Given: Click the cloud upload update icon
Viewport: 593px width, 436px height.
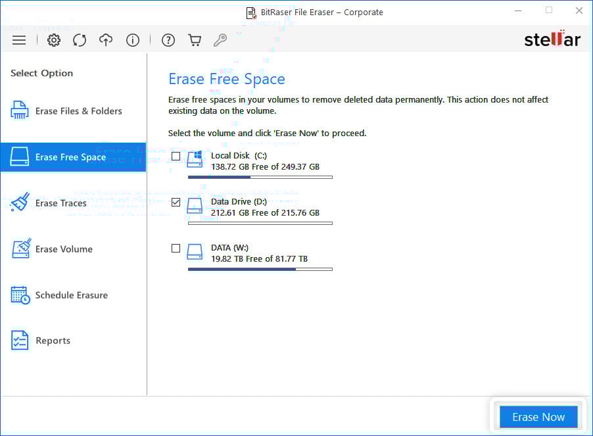Looking at the screenshot, I should pyautogui.click(x=106, y=40).
